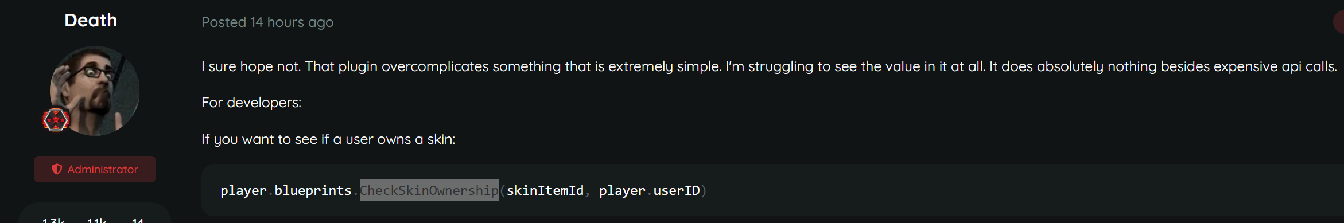Click the 11k stat under the profile

pos(96,220)
